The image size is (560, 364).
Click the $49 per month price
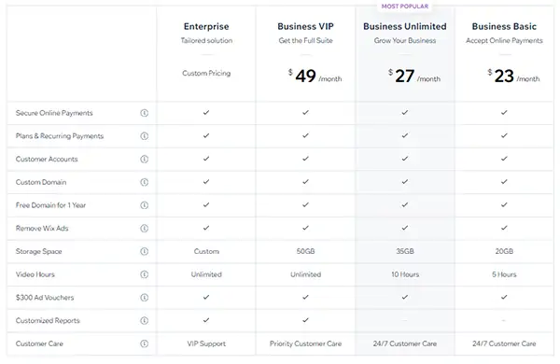(x=315, y=76)
